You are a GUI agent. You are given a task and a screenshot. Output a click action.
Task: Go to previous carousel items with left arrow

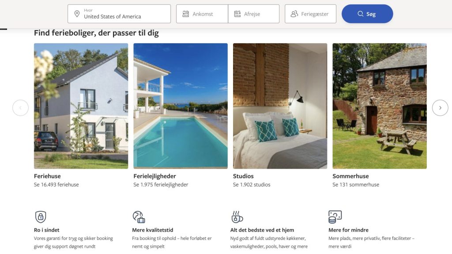click(20, 108)
